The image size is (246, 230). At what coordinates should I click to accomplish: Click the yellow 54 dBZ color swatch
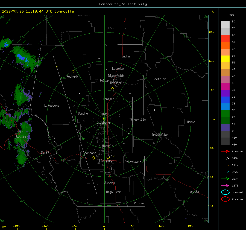point(225,59)
